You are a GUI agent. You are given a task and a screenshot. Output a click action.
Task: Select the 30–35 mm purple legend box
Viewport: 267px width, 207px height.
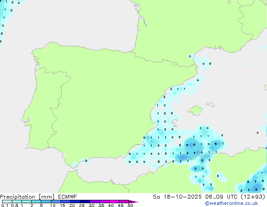(x=94, y=202)
